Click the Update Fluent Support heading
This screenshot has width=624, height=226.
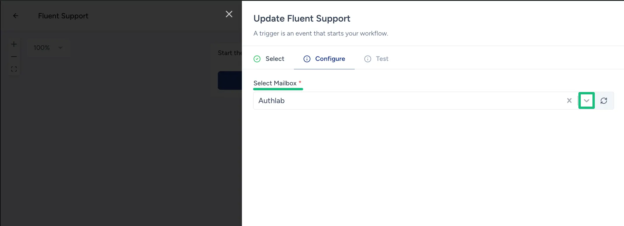pyautogui.click(x=302, y=19)
